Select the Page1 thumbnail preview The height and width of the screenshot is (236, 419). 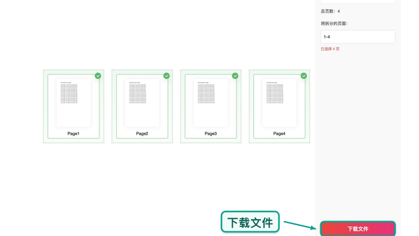click(74, 103)
